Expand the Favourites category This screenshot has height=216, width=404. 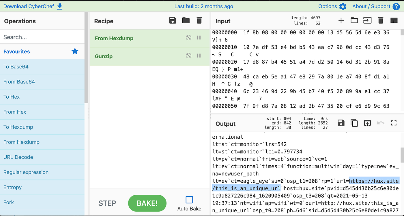point(42,51)
